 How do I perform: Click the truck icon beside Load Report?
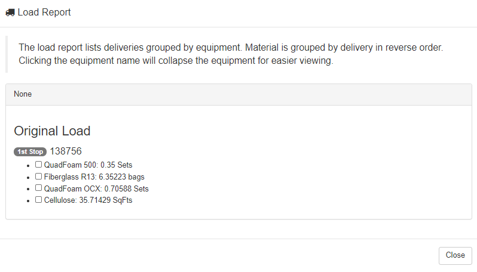click(10, 13)
